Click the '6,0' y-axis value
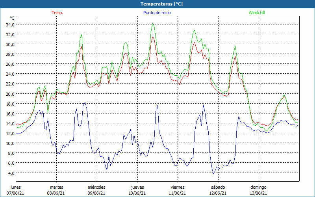This screenshot has width=315, height=197. [x=11, y=163]
